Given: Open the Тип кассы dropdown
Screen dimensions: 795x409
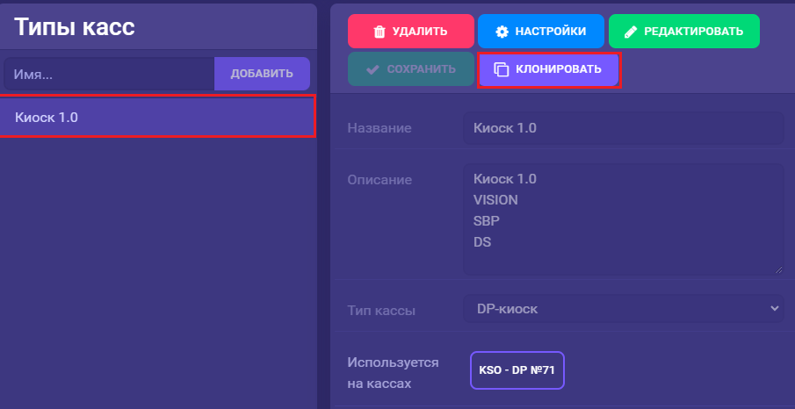Looking at the screenshot, I should pyautogui.click(x=624, y=308).
